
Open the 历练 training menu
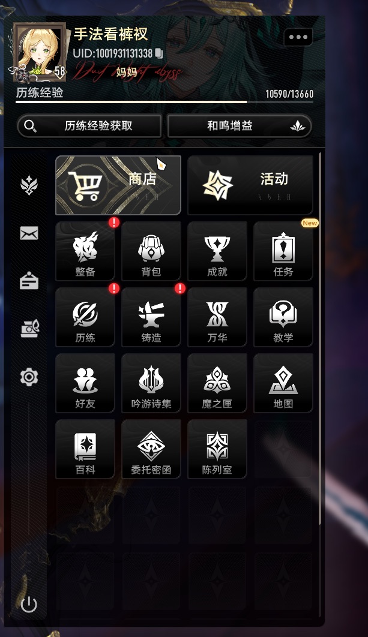(85, 317)
